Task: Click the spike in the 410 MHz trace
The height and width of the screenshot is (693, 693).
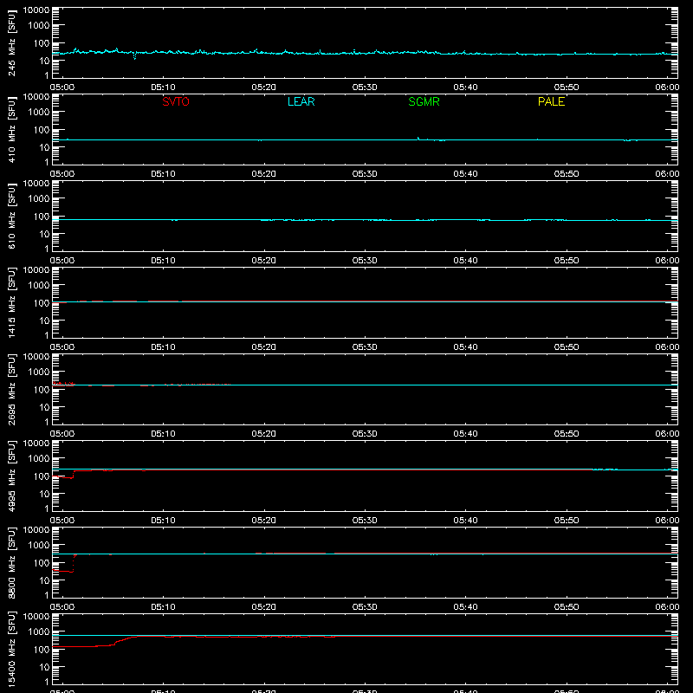Action: click(418, 139)
